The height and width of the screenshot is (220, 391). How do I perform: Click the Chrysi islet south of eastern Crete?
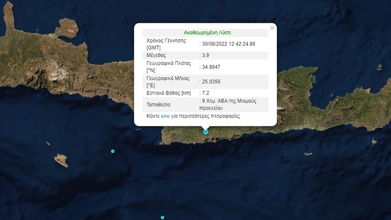(308, 154)
